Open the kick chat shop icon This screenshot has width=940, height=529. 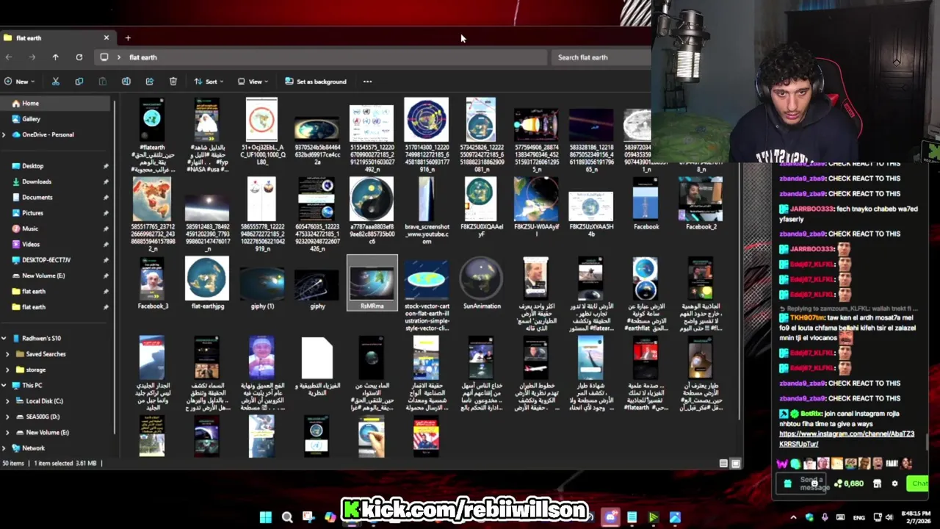tap(877, 483)
